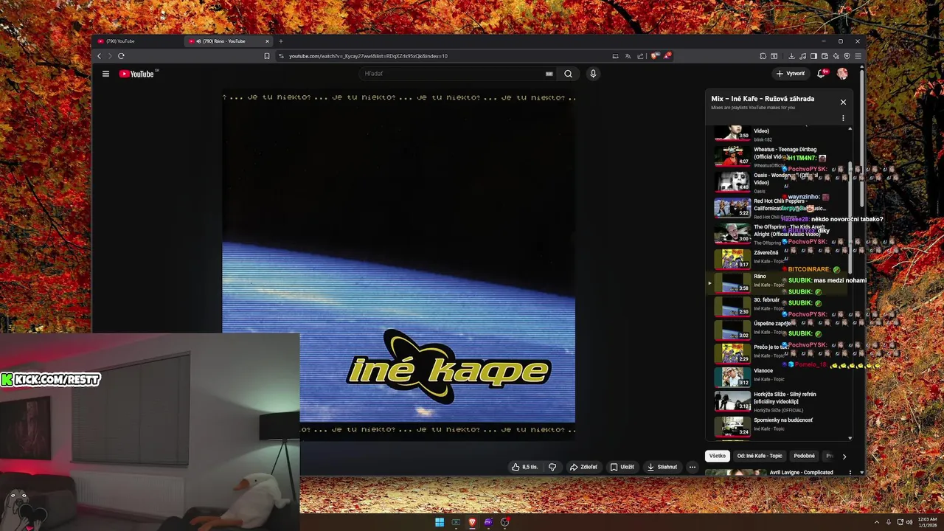Click the playlist panel scrollbar
The width and height of the screenshot is (944, 531).
pos(850,217)
